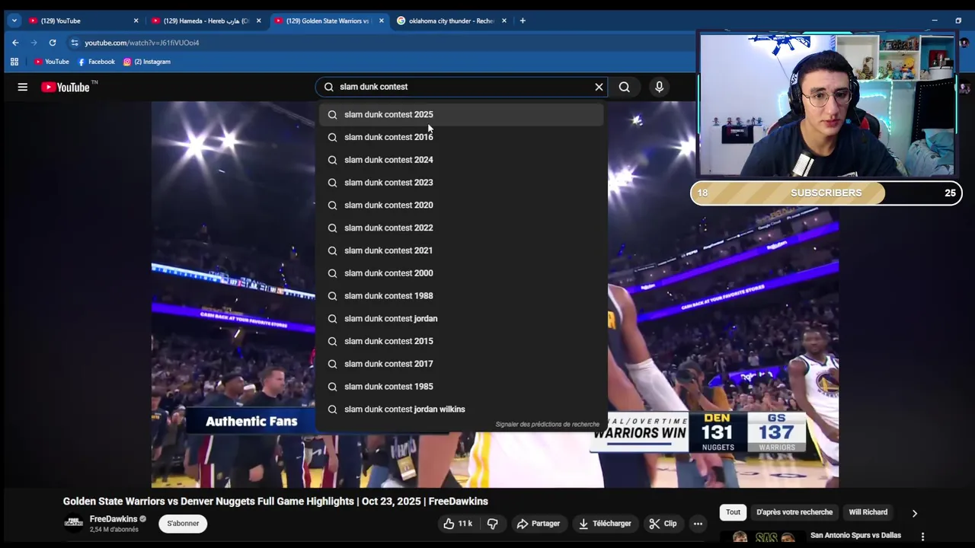This screenshot has width=975, height=548.
Task: Open the YouTube bookmark
Action: coord(52,62)
